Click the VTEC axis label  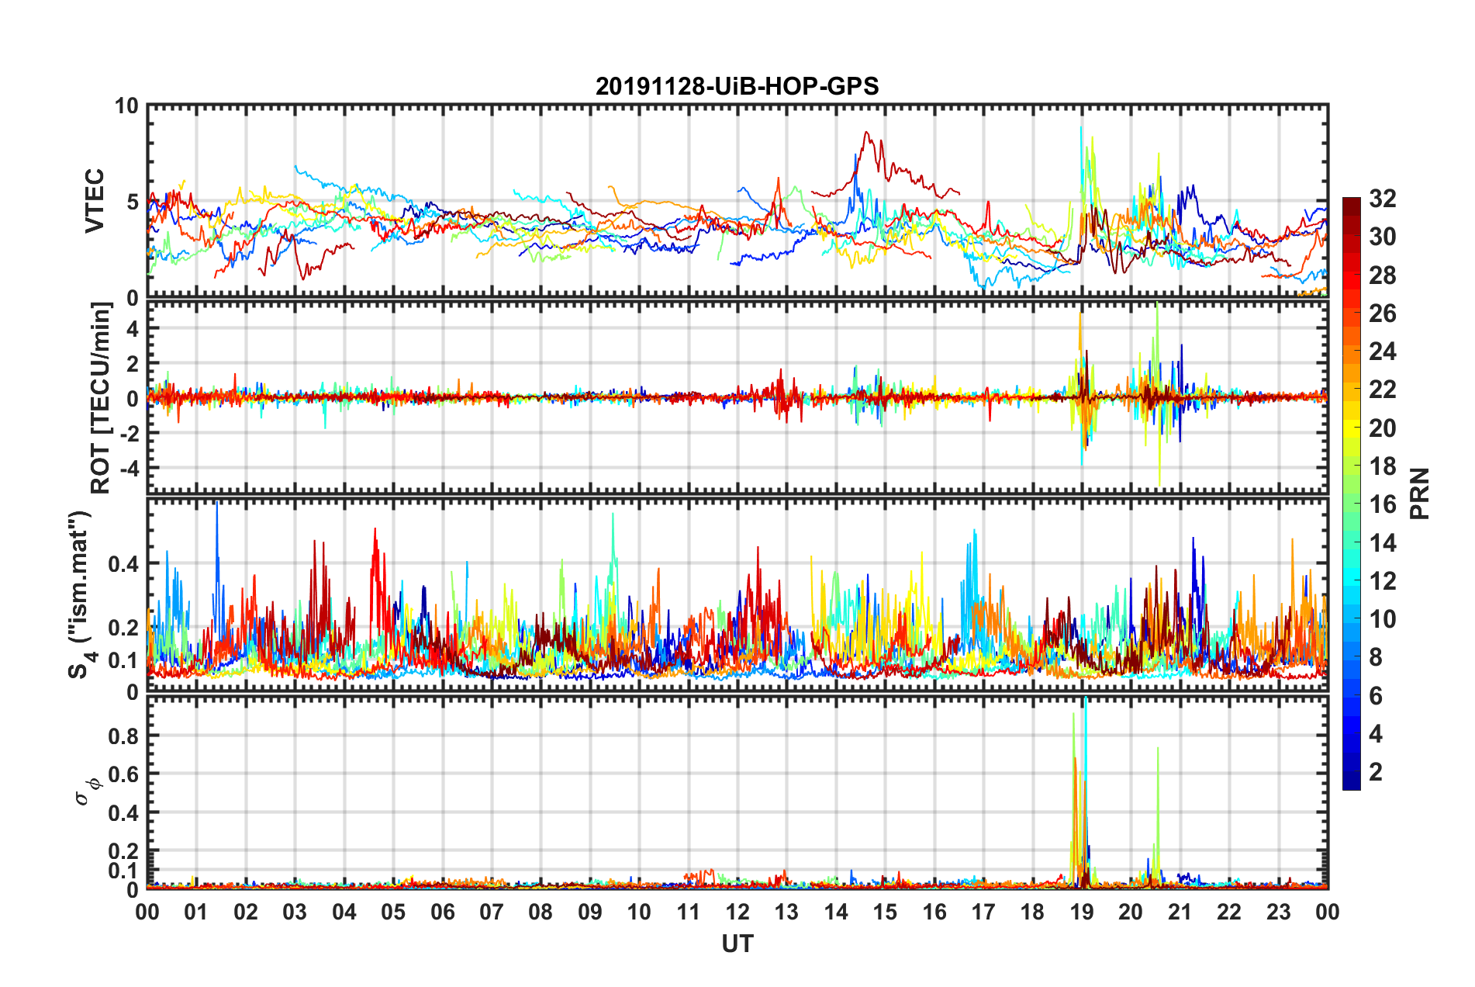pyautogui.click(x=94, y=201)
